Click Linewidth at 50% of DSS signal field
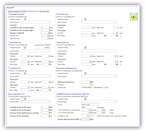The image size is (145, 132). [x=46, y=107]
